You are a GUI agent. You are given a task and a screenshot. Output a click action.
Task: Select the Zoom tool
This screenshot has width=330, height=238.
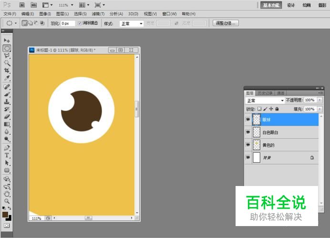[x=7, y=201]
